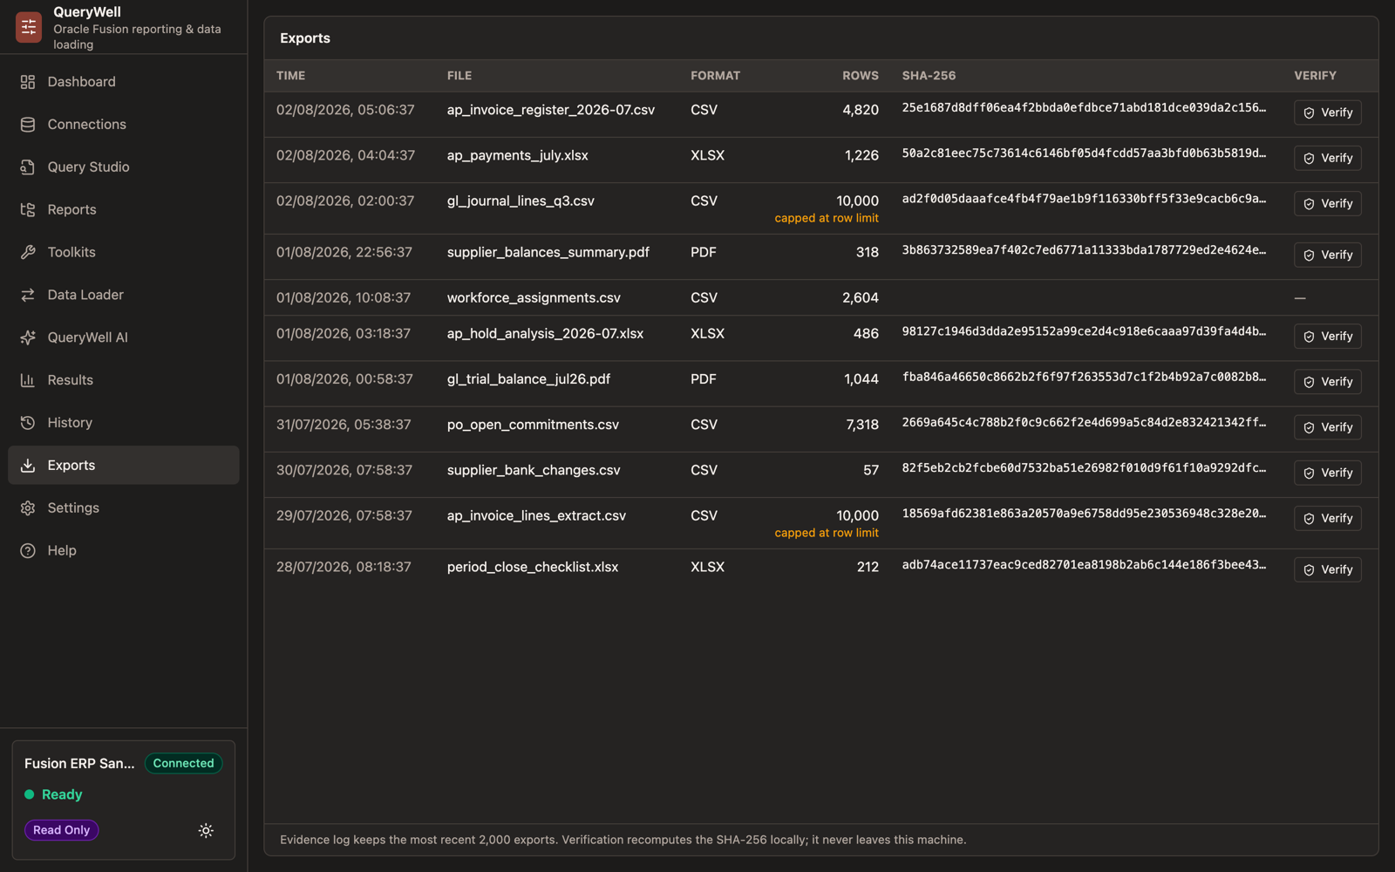This screenshot has width=1395, height=872.
Task: Click the TIME column header
Action: pos(290,76)
